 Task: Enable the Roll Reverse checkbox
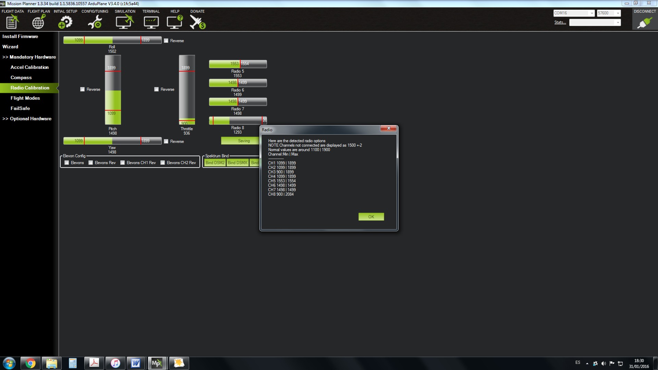click(x=166, y=41)
